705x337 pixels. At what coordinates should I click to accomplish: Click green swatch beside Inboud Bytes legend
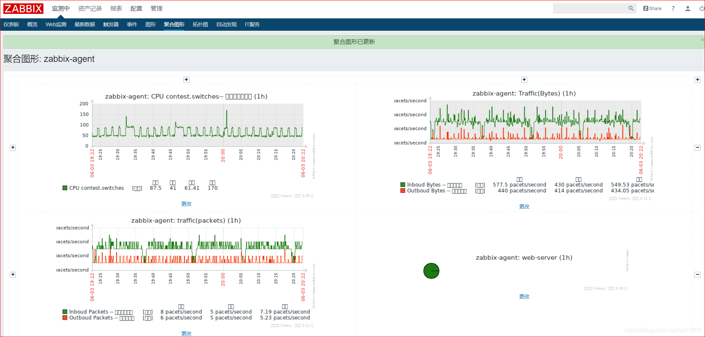coord(403,184)
